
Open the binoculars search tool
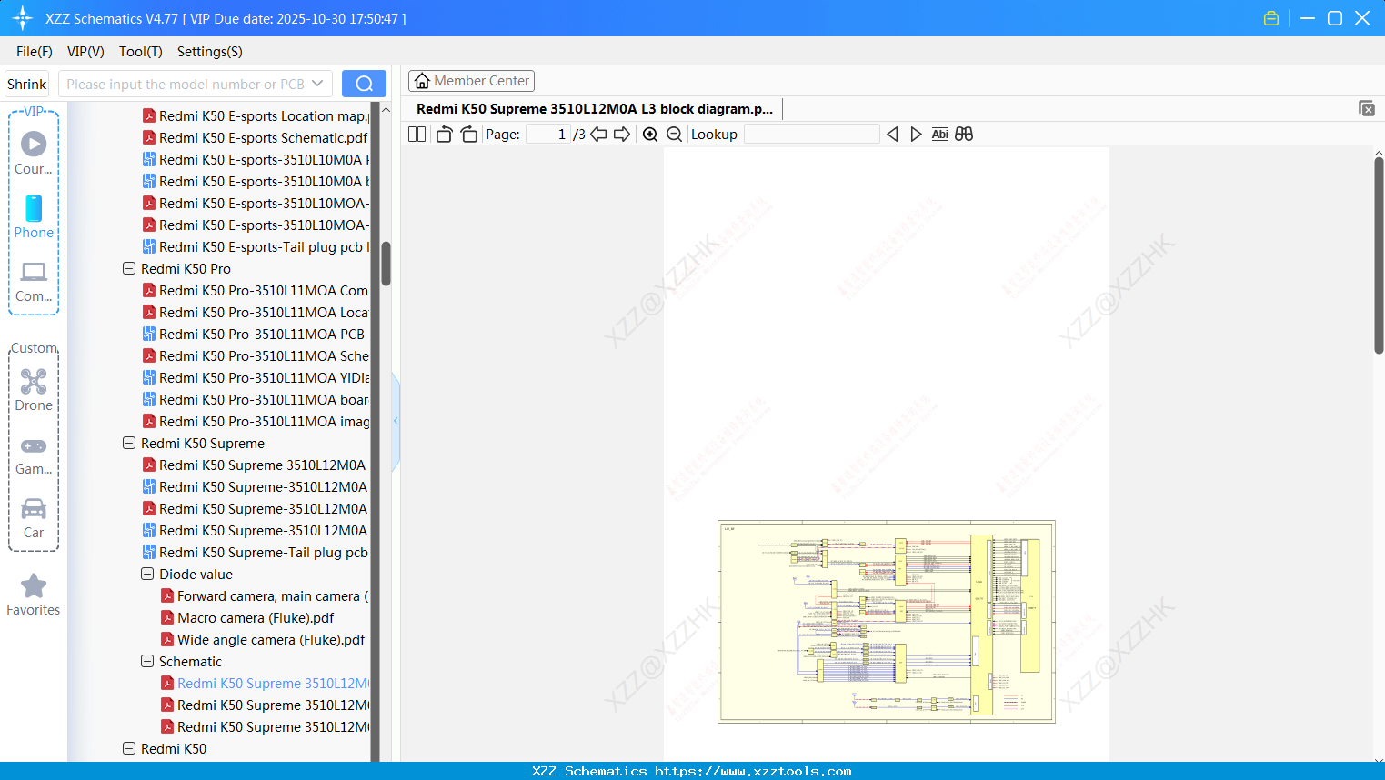click(x=964, y=134)
